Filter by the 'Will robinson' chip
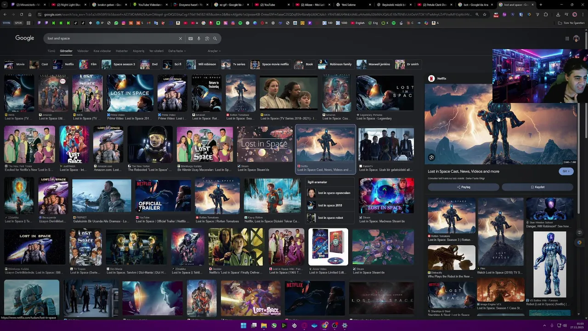This screenshot has height=331, width=588. pos(202,64)
